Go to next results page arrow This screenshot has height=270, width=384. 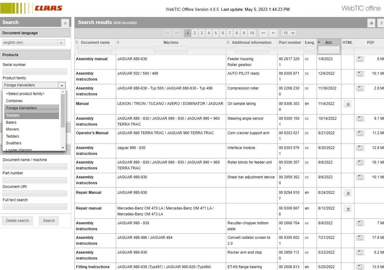(264, 33)
